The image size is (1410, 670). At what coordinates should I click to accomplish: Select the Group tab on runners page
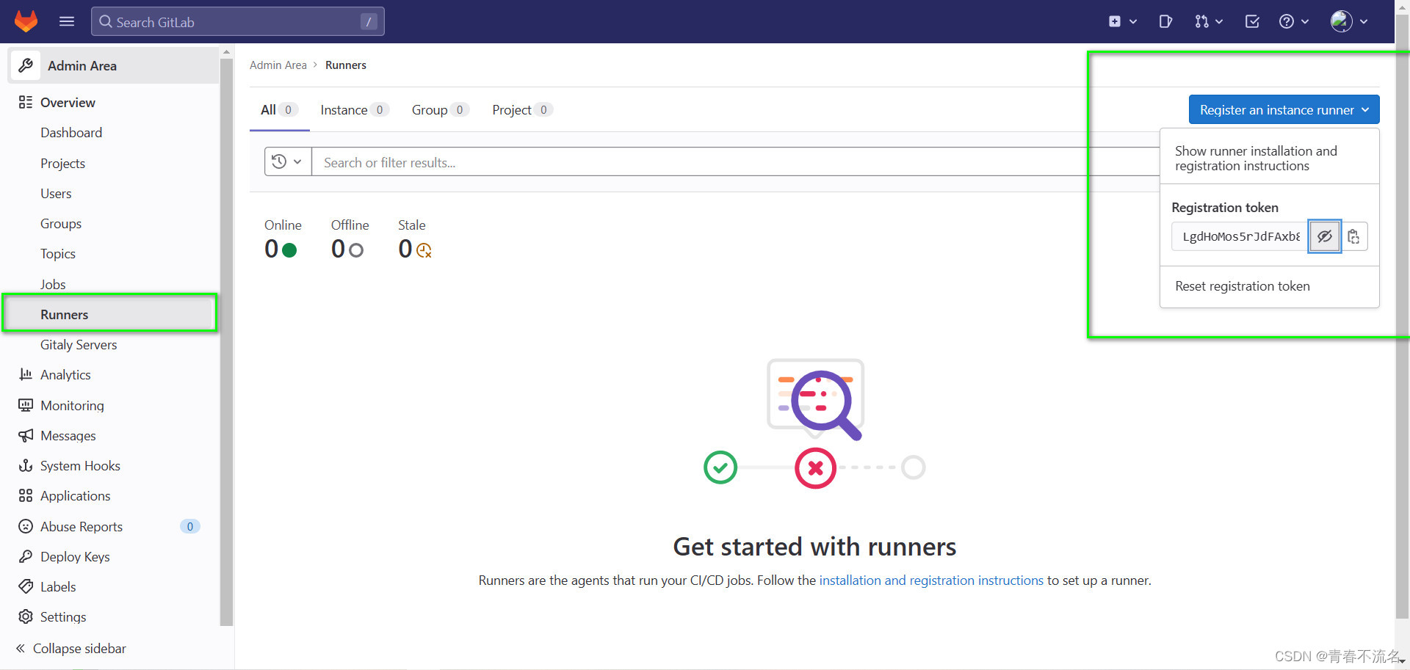click(x=430, y=109)
